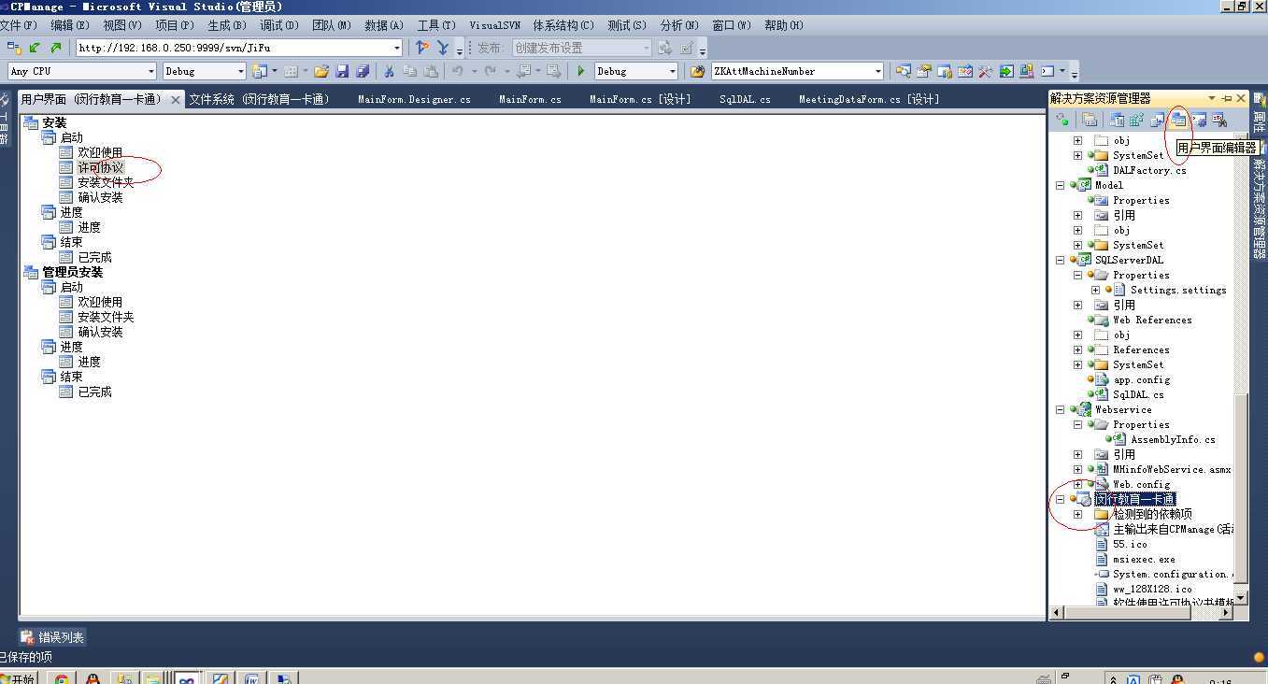1268x684 pixels.
Task: Click the 开始 Start button on taskbar
Action: (19, 678)
